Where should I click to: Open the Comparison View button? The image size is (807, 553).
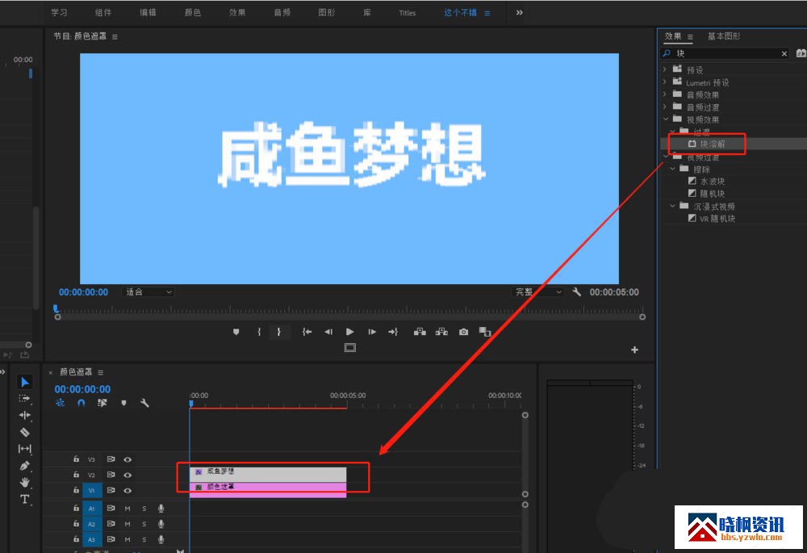coord(485,332)
